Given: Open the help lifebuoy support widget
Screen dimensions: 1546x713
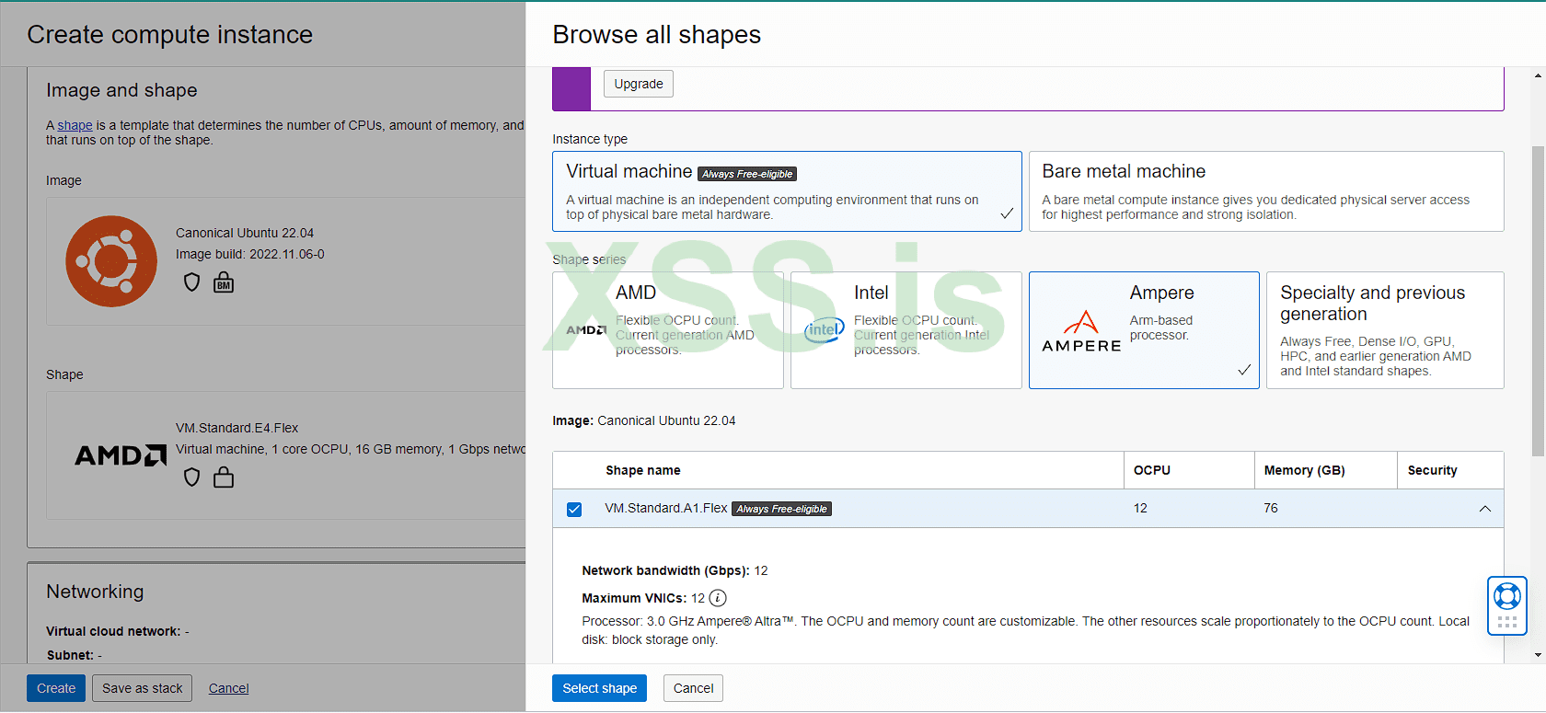Looking at the screenshot, I should (x=1507, y=596).
